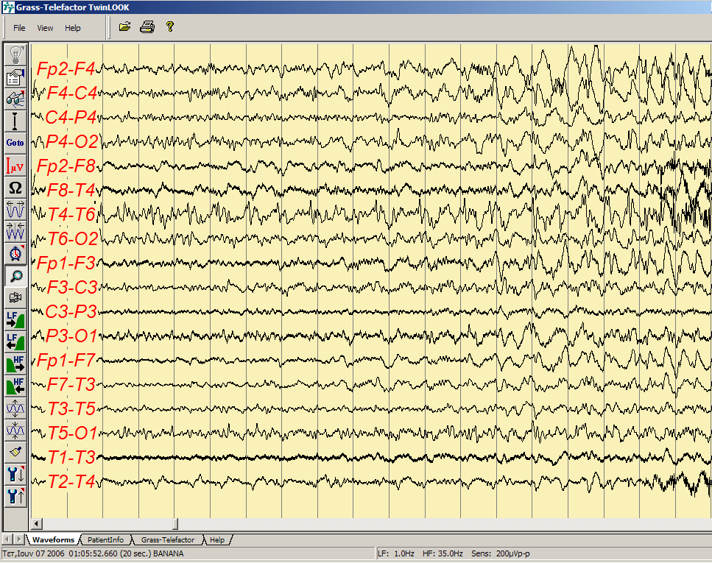Click the tab strip scroll-right arrow
712x563 pixels.
tap(18, 539)
